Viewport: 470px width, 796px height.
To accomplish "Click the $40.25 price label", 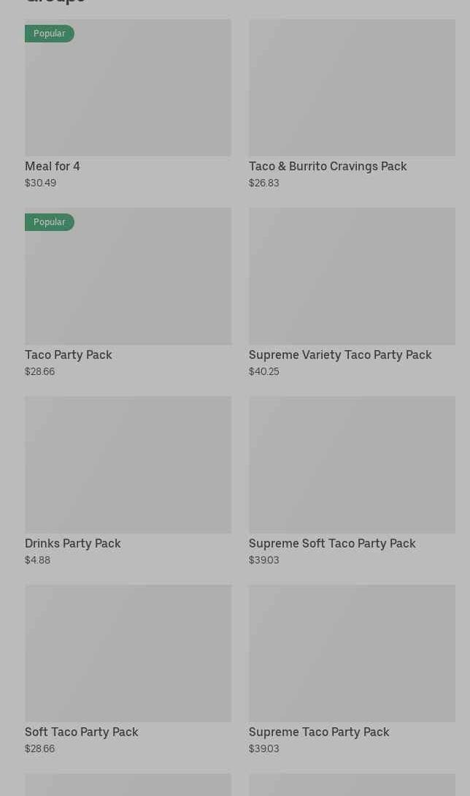I will (x=263, y=372).
